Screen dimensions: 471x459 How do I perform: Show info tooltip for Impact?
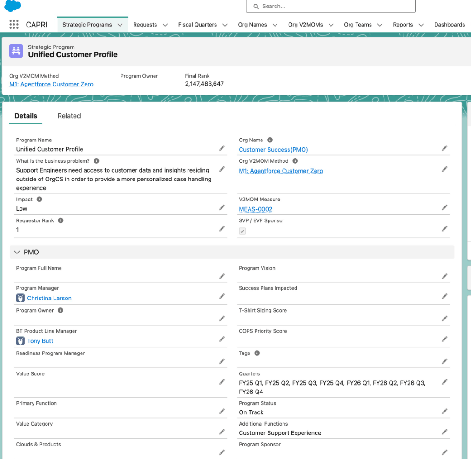click(40, 200)
